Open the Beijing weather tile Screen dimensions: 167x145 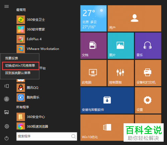[x=94, y=18]
